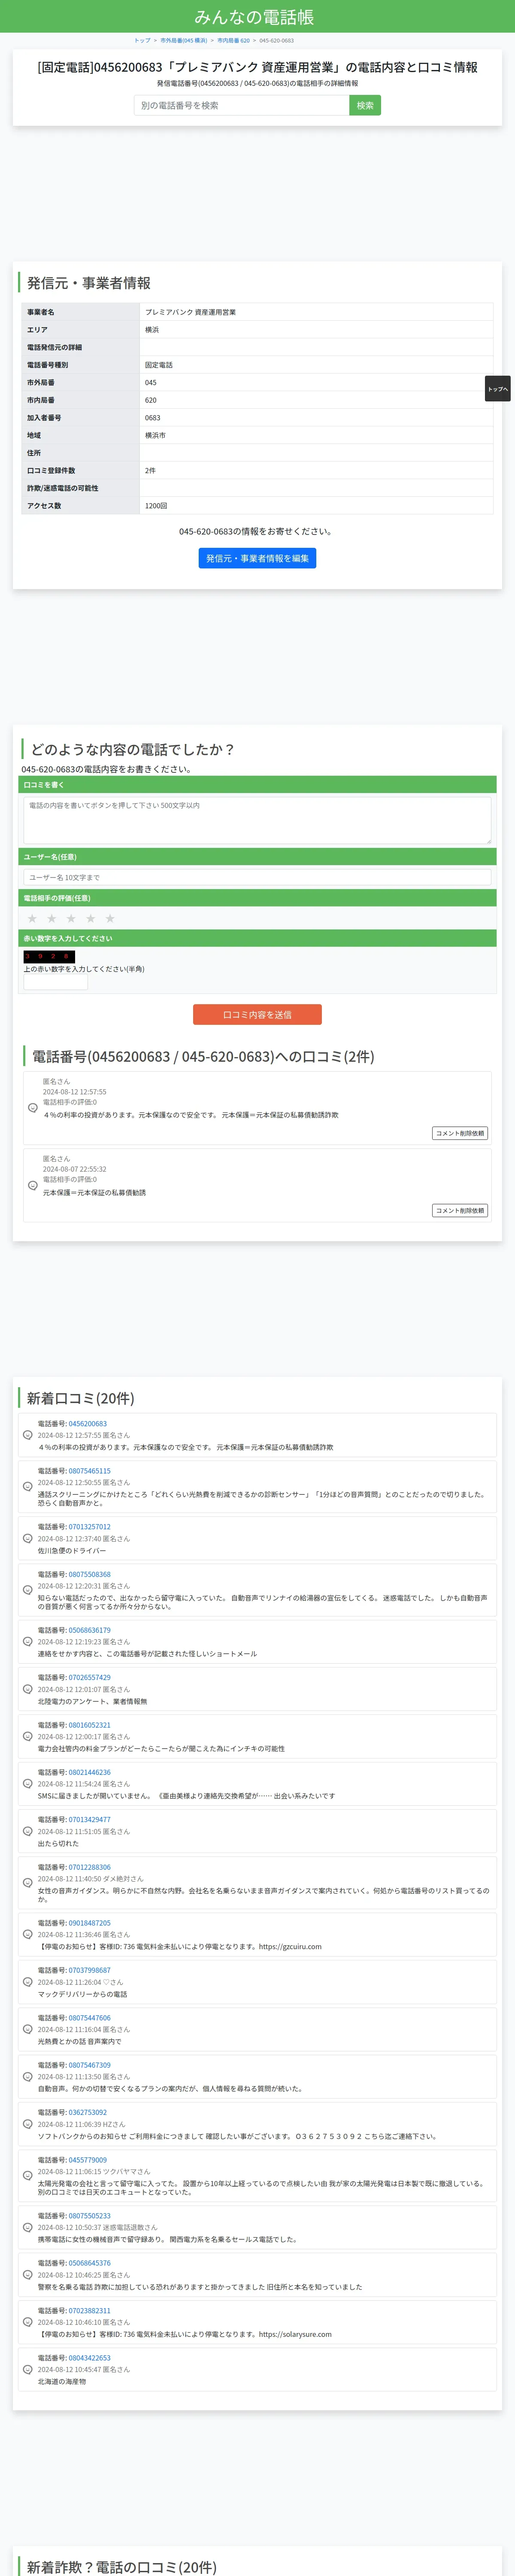
Task: Submit with the 口コミ内容を送信 button
Action: coord(257,1014)
